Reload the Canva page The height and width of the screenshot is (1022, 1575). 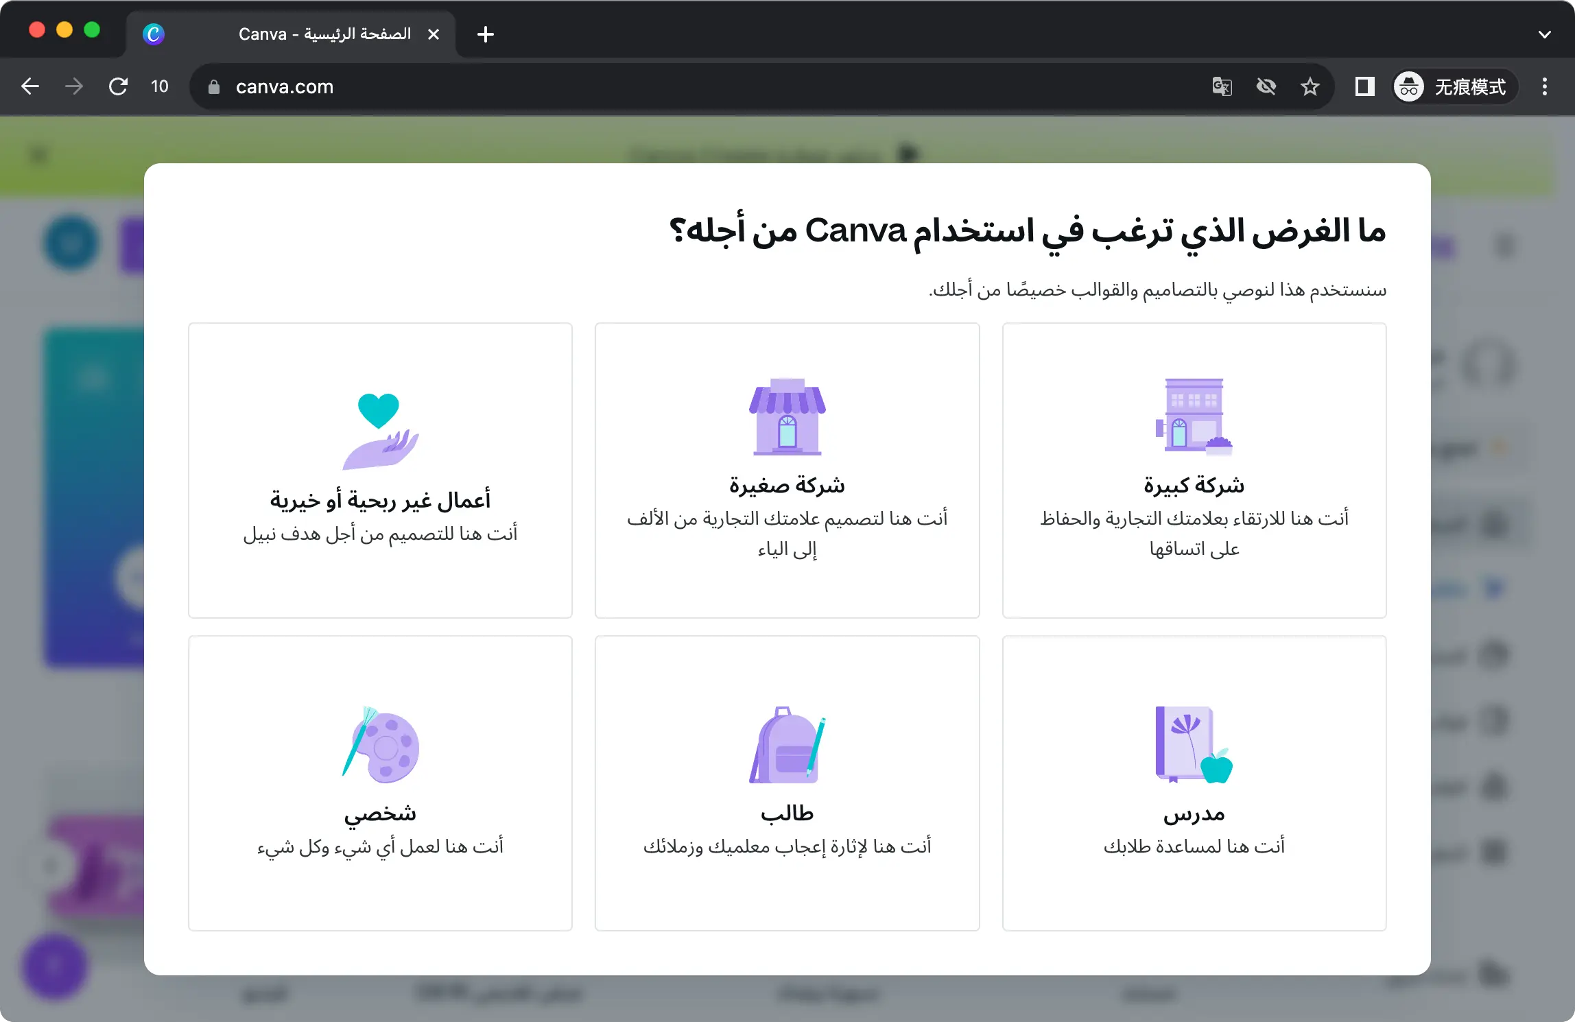pos(118,86)
